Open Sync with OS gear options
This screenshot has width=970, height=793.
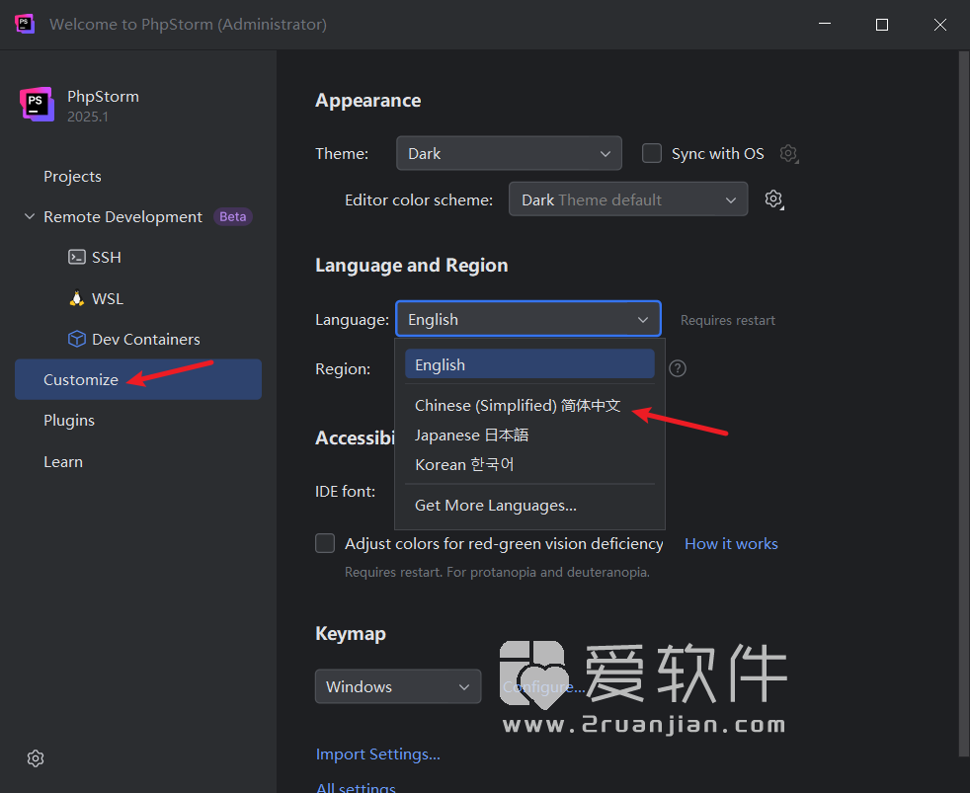tap(789, 153)
